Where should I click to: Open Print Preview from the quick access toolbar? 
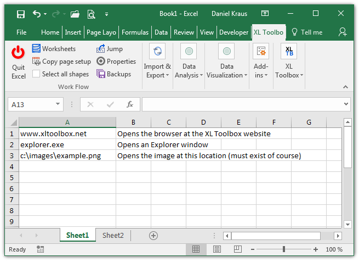pos(91,14)
